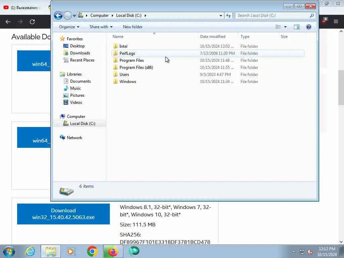Screen dimensions: 344x258
Task: Click Local Disk (C:) in address breadcrumb
Action: pyautogui.click(x=129, y=15)
